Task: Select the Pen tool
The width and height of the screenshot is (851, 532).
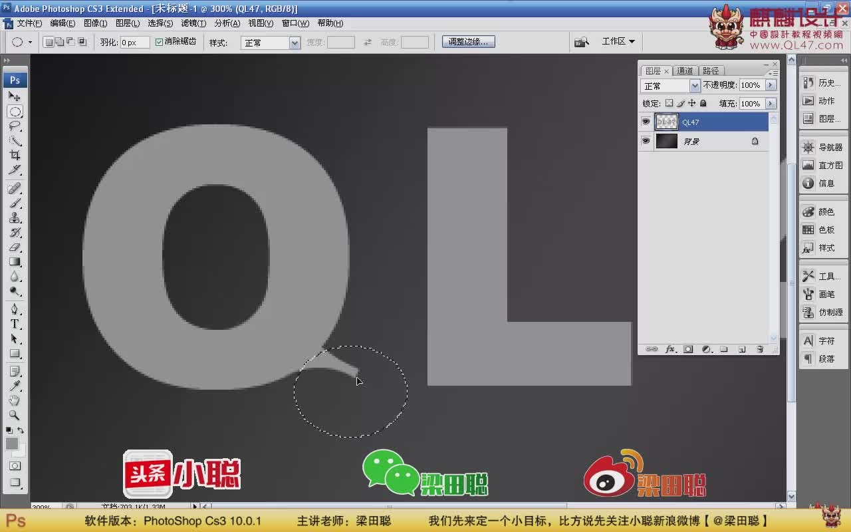Action: pos(15,309)
